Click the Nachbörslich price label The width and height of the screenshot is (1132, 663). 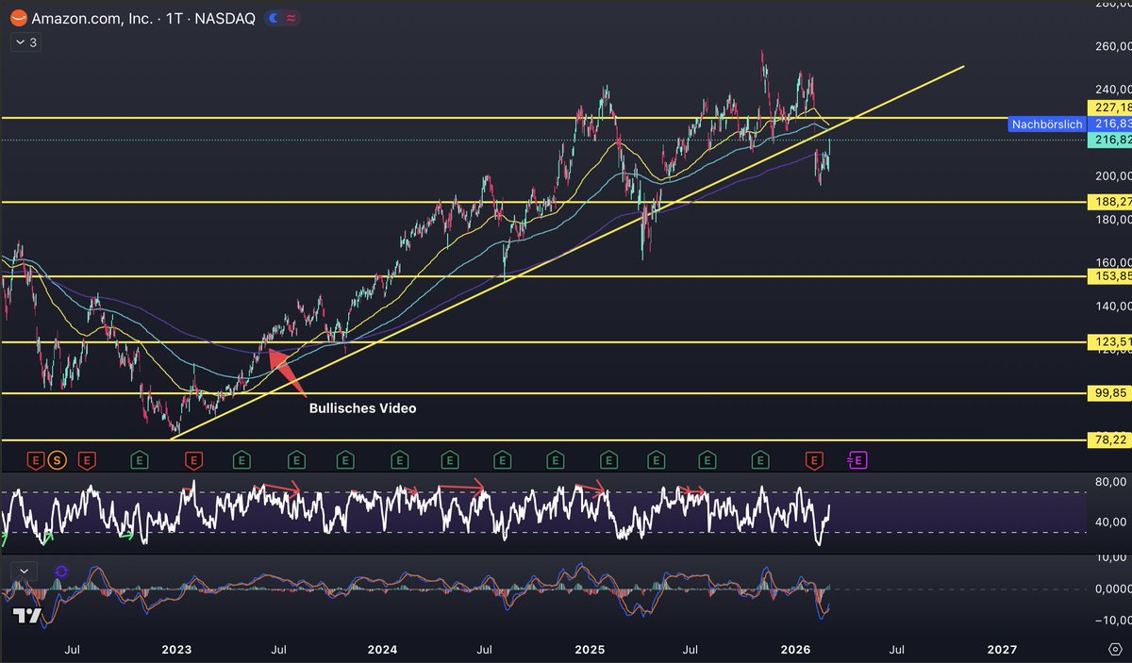pos(1046,124)
